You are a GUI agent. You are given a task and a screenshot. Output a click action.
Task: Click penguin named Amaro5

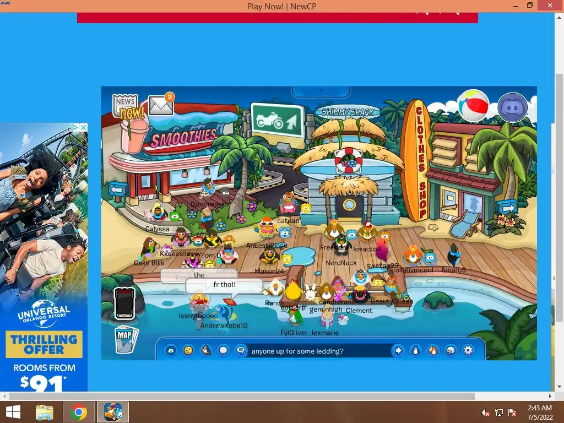[x=454, y=254]
